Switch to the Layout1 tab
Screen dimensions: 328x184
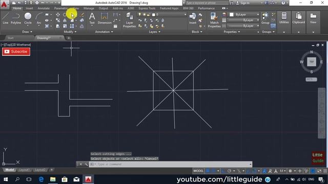click(24, 170)
